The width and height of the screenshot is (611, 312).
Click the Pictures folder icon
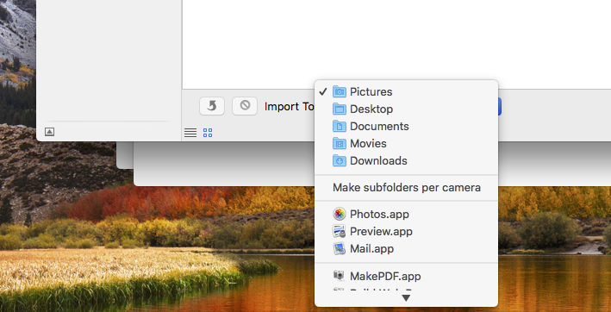tap(340, 91)
